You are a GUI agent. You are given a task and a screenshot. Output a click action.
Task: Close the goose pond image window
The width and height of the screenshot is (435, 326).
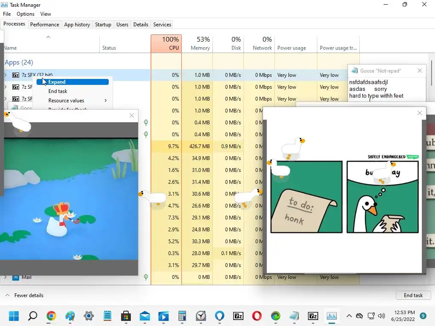(132, 115)
